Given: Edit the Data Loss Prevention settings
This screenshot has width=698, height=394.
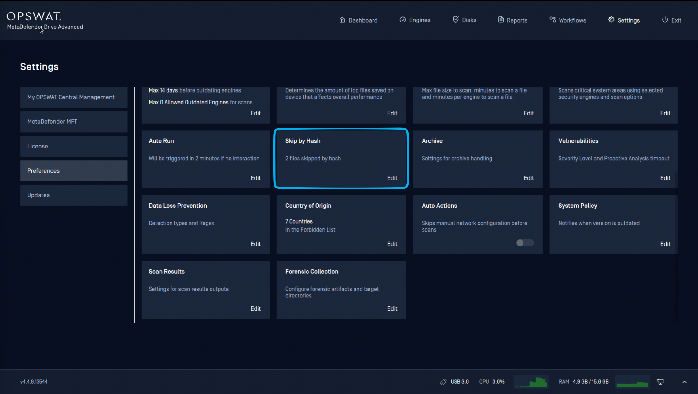Looking at the screenshot, I should coord(255,244).
